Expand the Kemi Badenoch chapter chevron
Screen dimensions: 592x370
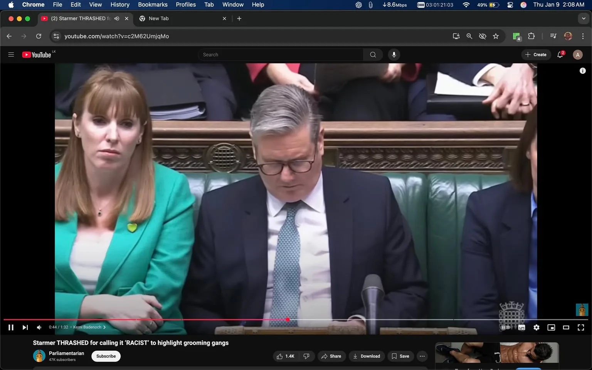pos(104,327)
